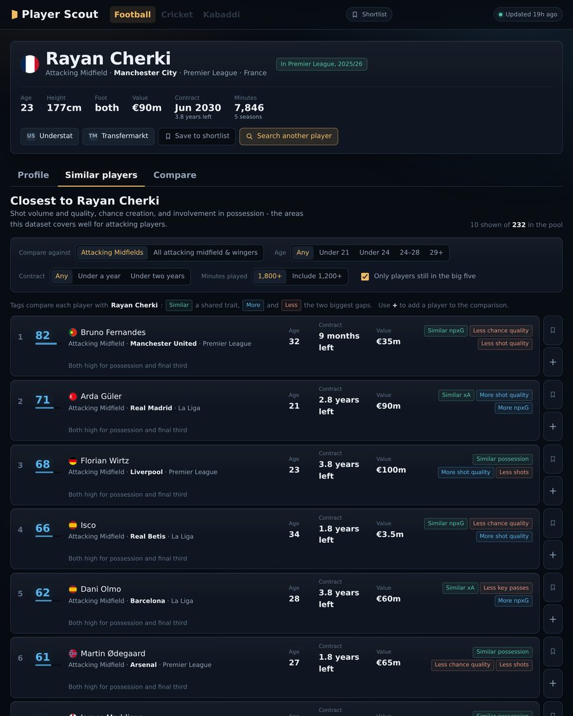
Task: Bookmark Dani Olmo to shortlist
Action: (x=553, y=587)
